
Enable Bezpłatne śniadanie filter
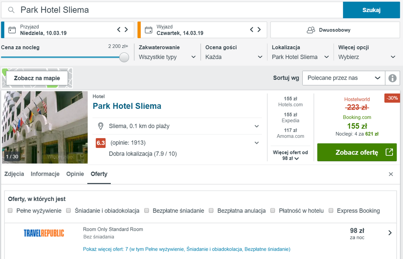coord(147,211)
